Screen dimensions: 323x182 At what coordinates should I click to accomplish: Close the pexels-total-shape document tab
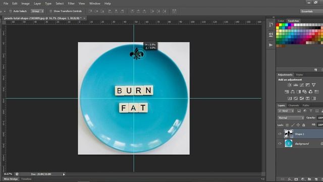coord(84,18)
